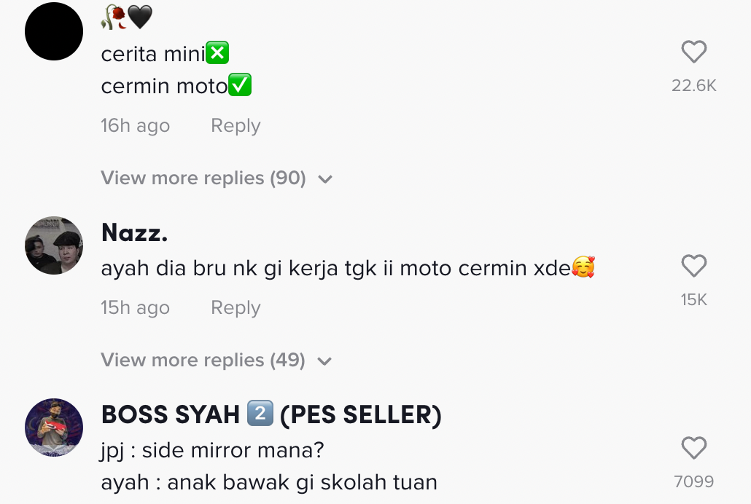Like the "cermin moto" comment with heart icon

coord(693,52)
